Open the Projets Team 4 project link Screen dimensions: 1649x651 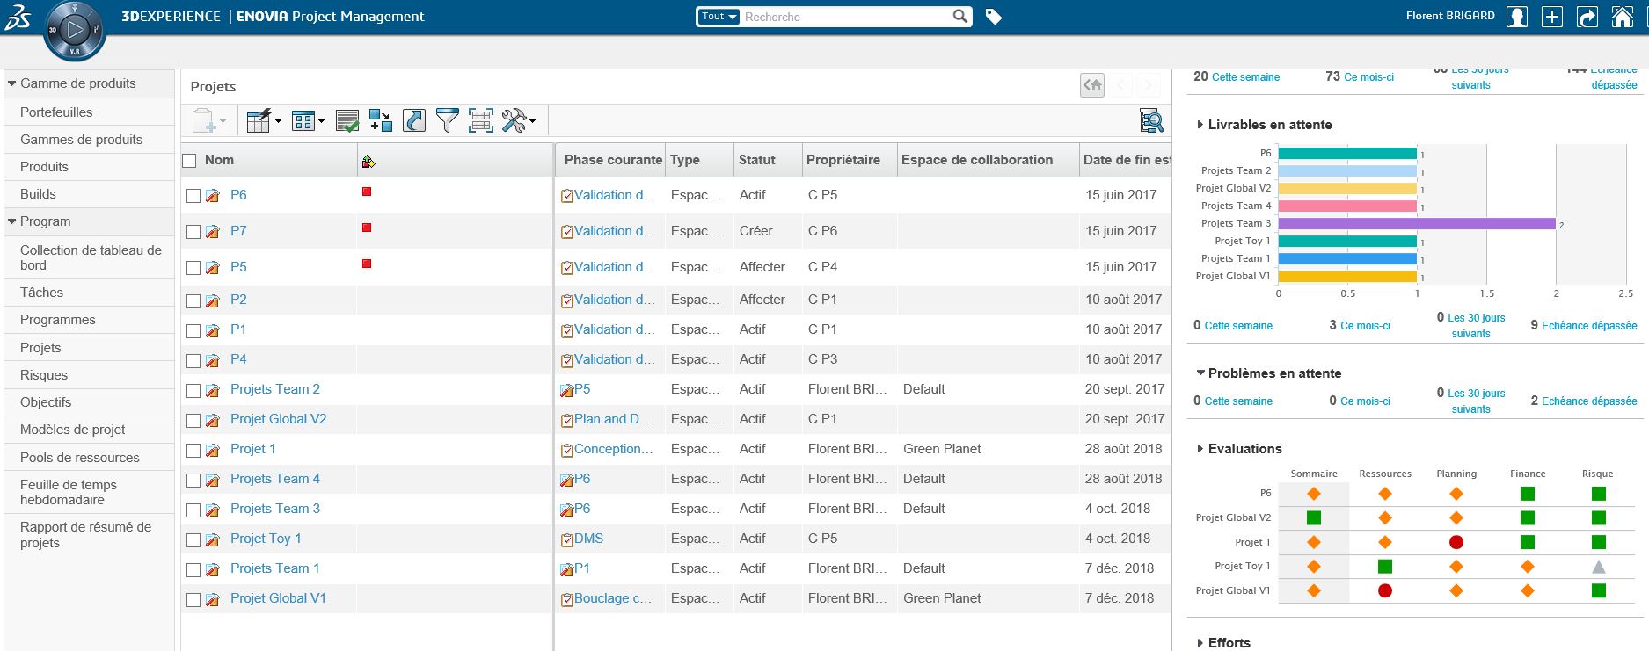click(275, 479)
